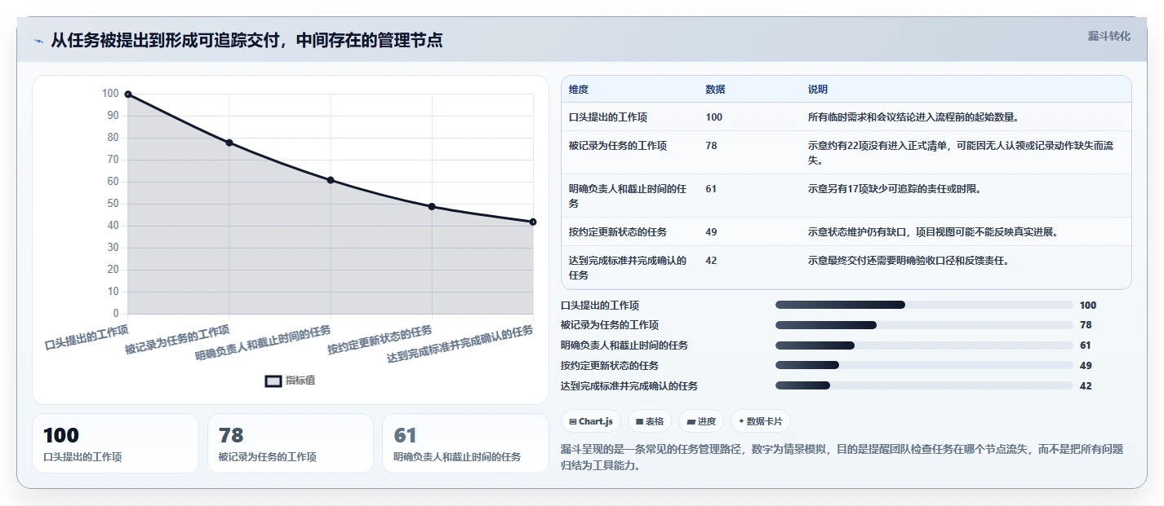The height and width of the screenshot is (506, 1164).
Task: Click the 口头提出的工作项 progress bar
Action: (x=924, y=305)
